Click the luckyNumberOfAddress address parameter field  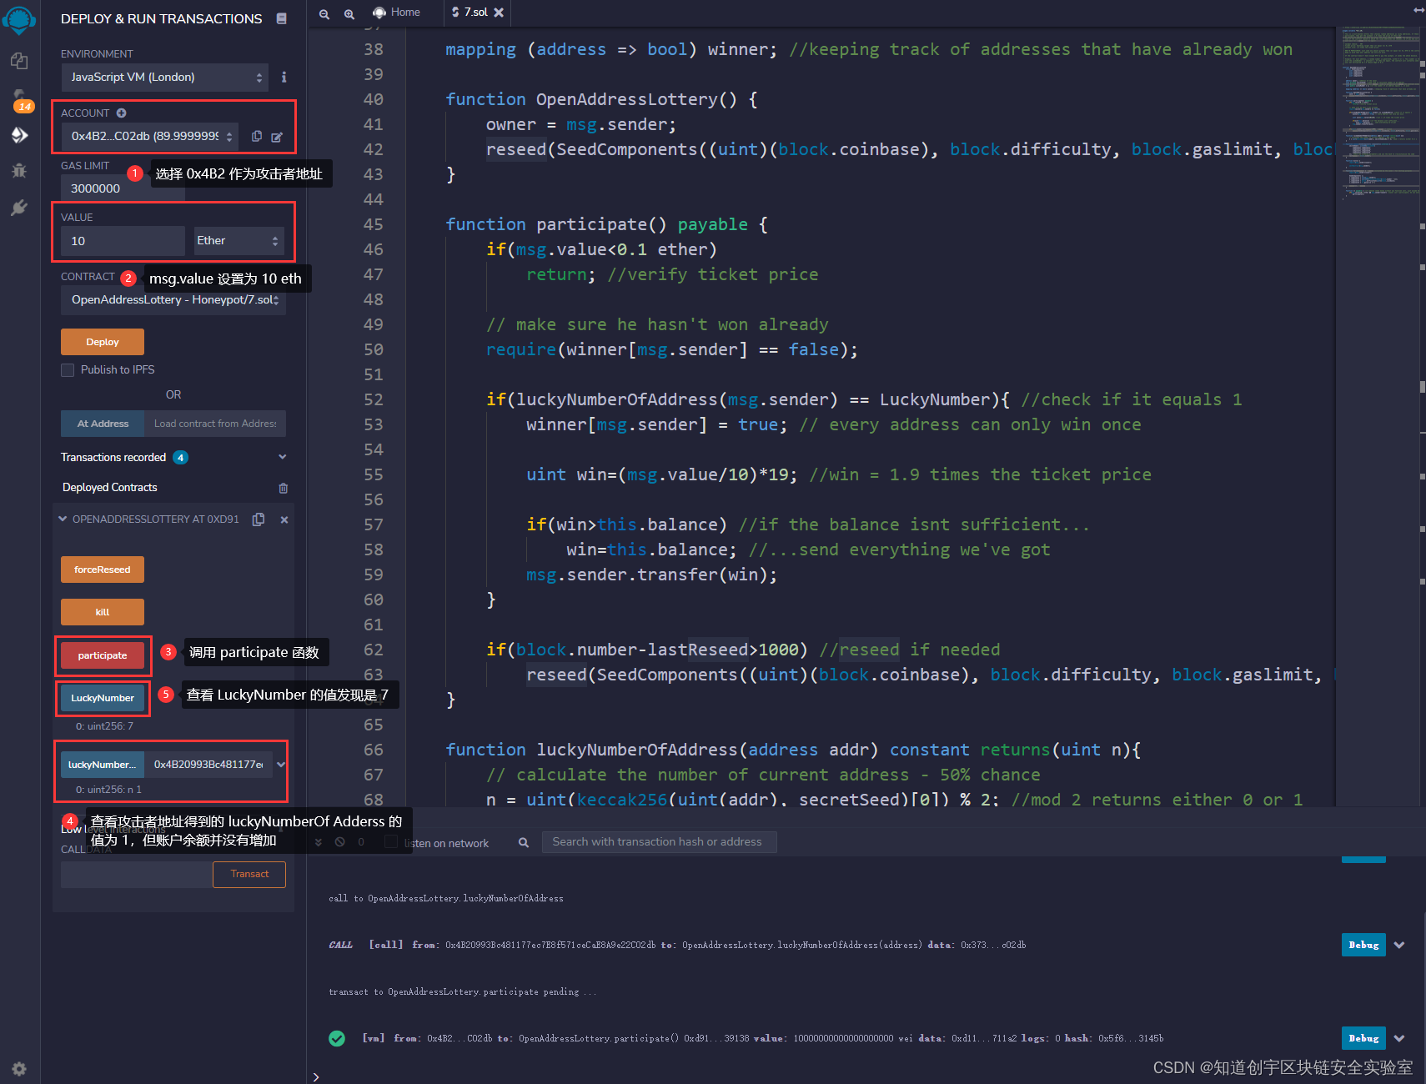click(x=208, y=765)
